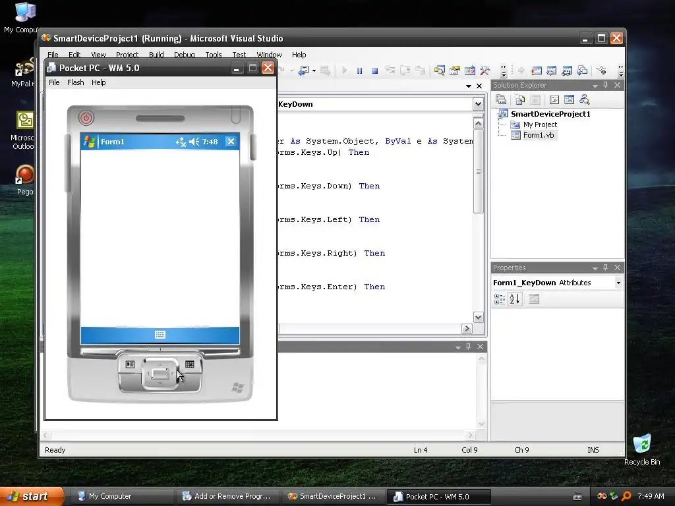The image size is (675, 506).
Task: Open Properties panel window position dropdown
Action: point(595,268)
